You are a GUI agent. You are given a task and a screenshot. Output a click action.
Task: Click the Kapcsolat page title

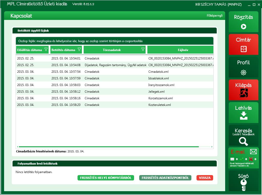(21, 16)
